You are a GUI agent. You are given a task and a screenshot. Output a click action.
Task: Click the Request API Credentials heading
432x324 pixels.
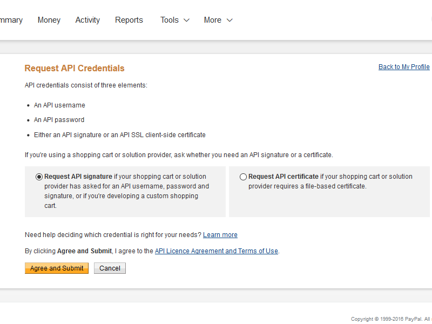(75, 69)
